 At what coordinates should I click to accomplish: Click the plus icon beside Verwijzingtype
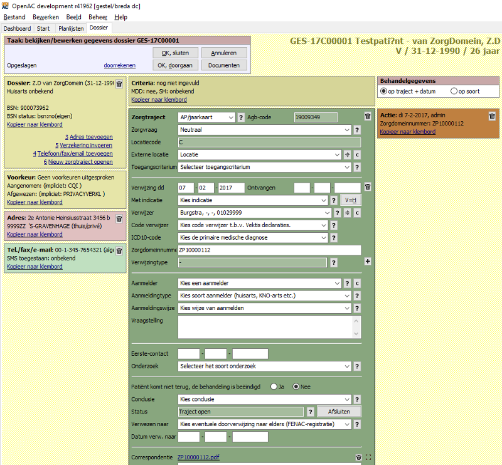[368, 262]
